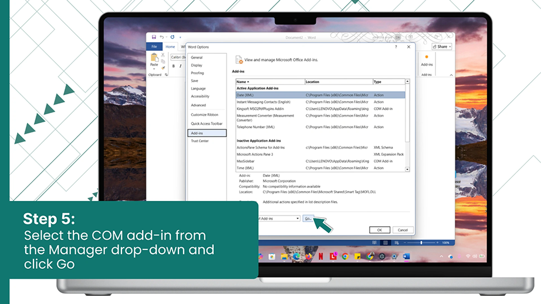Click the Location column header
The height and width of the screenshot is (304, 541).
[339, 82]
